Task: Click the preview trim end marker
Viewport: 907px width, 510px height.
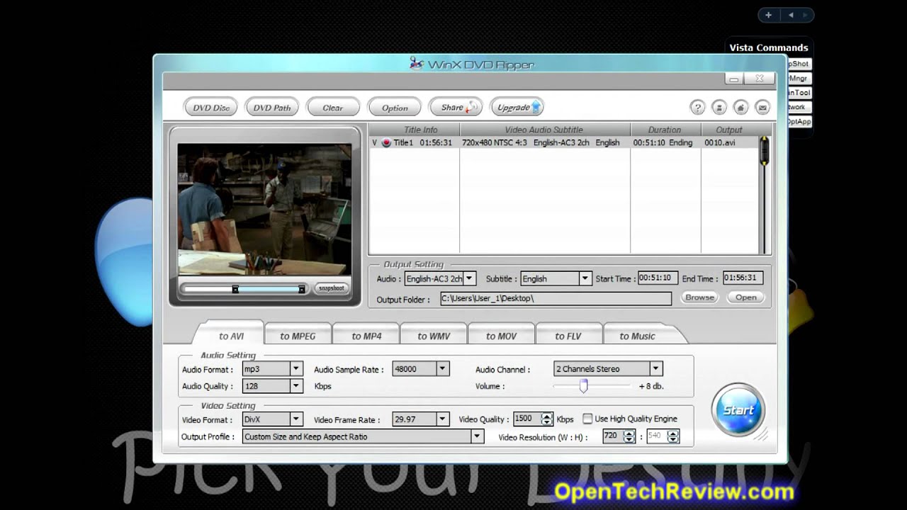Action: click(301, 289)
